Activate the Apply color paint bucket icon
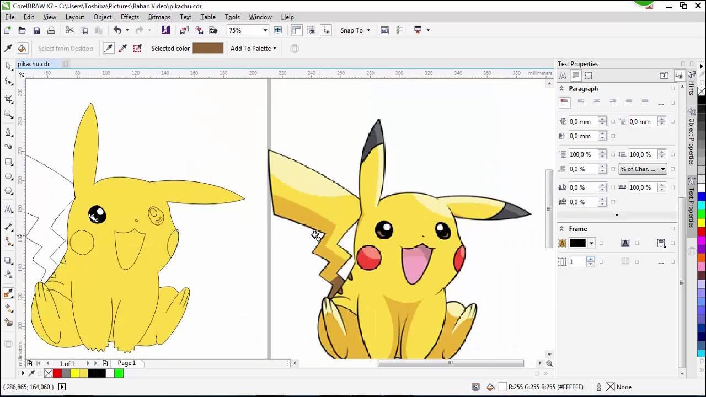The width and height of the screenshot is (706, 397). tap(22, 49)
